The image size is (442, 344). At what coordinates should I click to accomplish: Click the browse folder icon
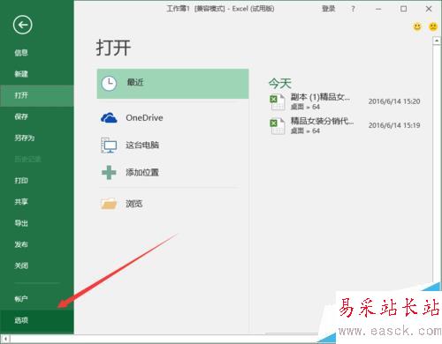pos(109,204)
